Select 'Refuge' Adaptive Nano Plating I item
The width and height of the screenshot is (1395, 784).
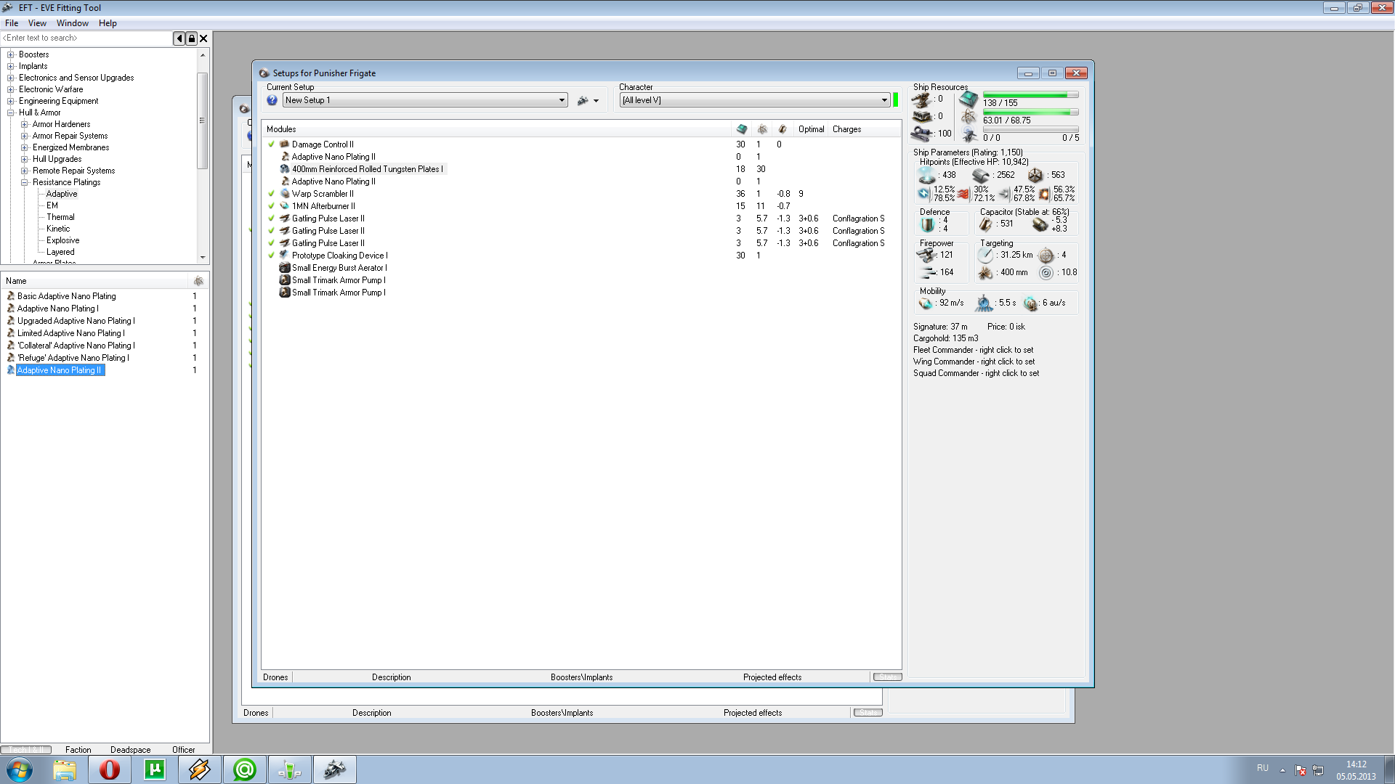(x=73, y=358)
